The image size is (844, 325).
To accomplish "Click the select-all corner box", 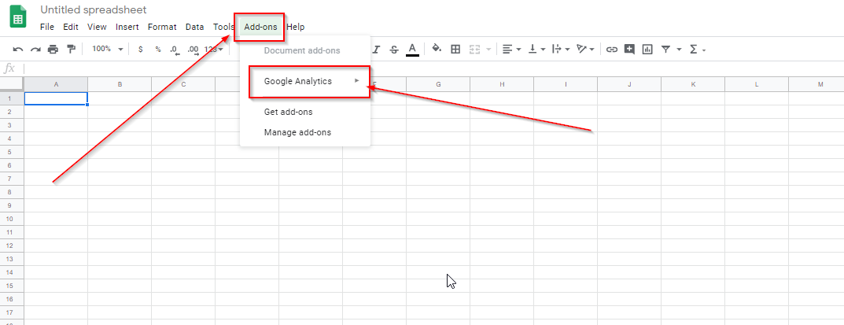I will [x=11, y=84].
